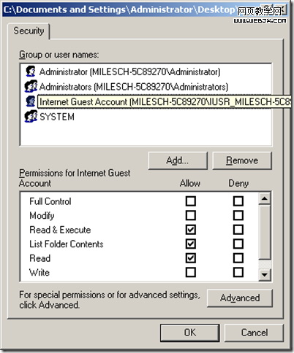Click the SYSTEM group icon

pos(31,117)
